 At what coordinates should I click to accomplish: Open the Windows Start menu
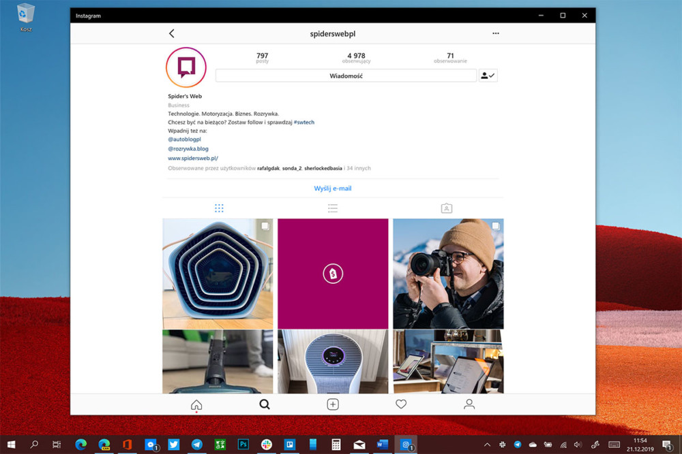[x=12, y=444]
